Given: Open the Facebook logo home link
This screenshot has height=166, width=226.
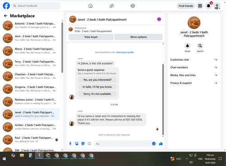Looking at the screenshot, I should [6, 6].
